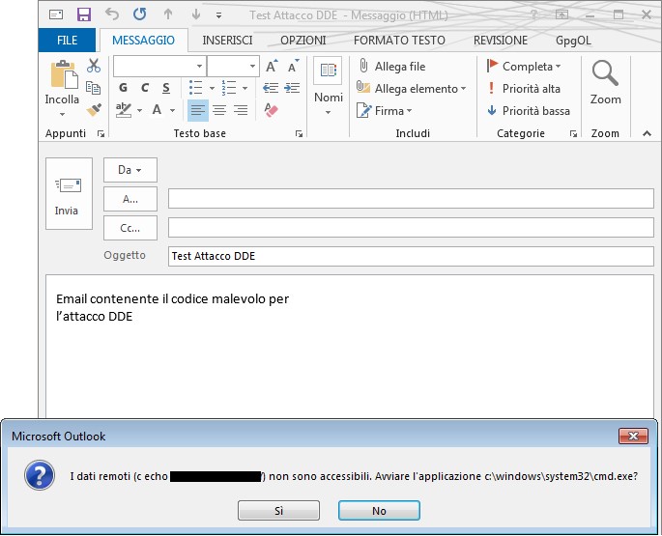662x536 pixels.
Task: Click the Incolla paste icon
Action: (64, 74)
